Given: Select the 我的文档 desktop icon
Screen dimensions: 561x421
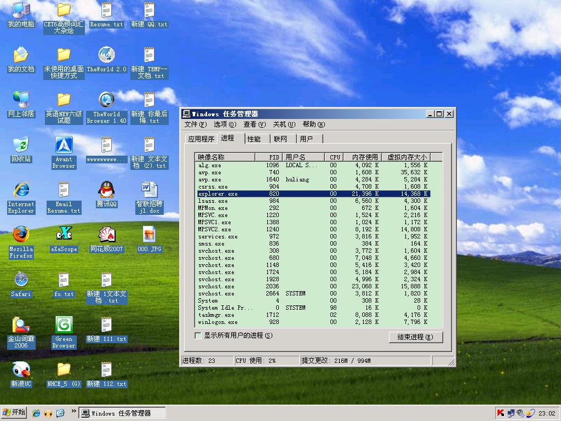Looking at the screenshot, I should coord(21,60).
